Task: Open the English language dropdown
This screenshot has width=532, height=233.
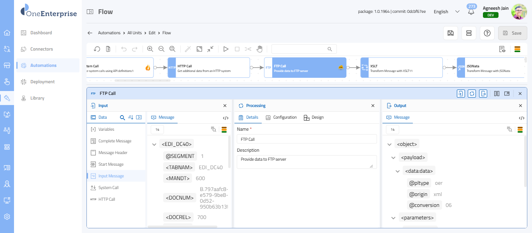Action: [x=447, y=12]
